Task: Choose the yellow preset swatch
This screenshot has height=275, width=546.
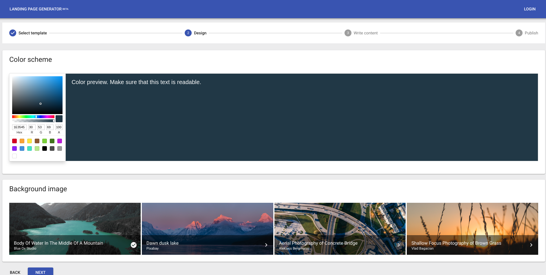Action: tap(30, 141)
